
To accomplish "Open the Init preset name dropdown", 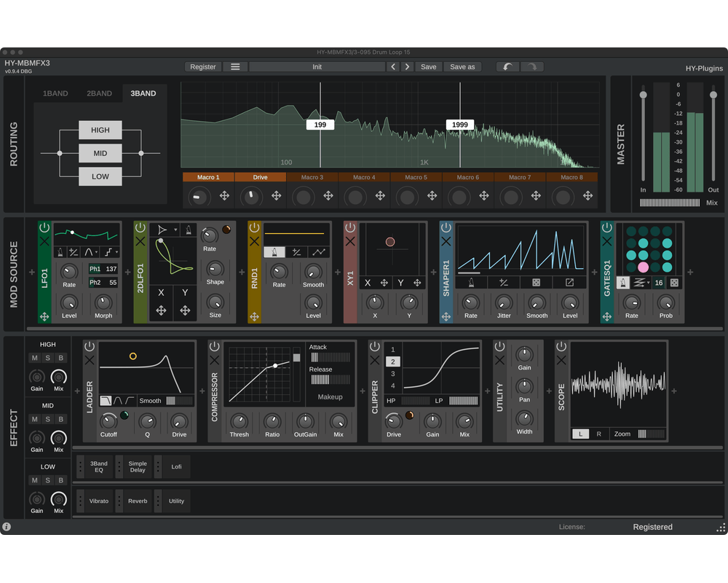I will (x=317, y=66).
